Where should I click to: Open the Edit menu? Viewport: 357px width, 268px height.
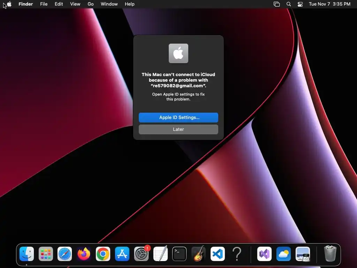coord(59,4)
